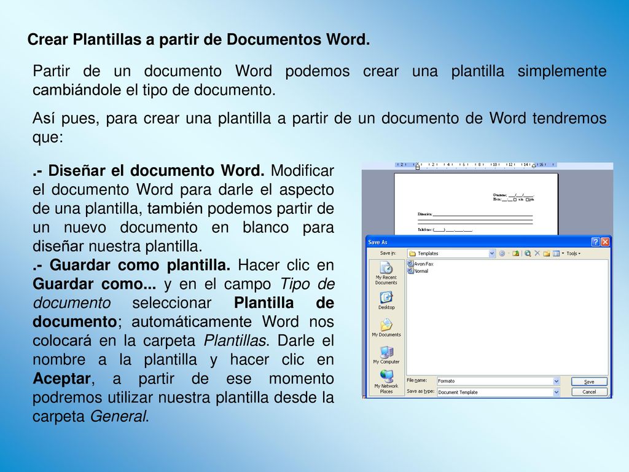
Task: Click the Up One Level folder icon
Action: pyautogui.click(x=516, y=254)
